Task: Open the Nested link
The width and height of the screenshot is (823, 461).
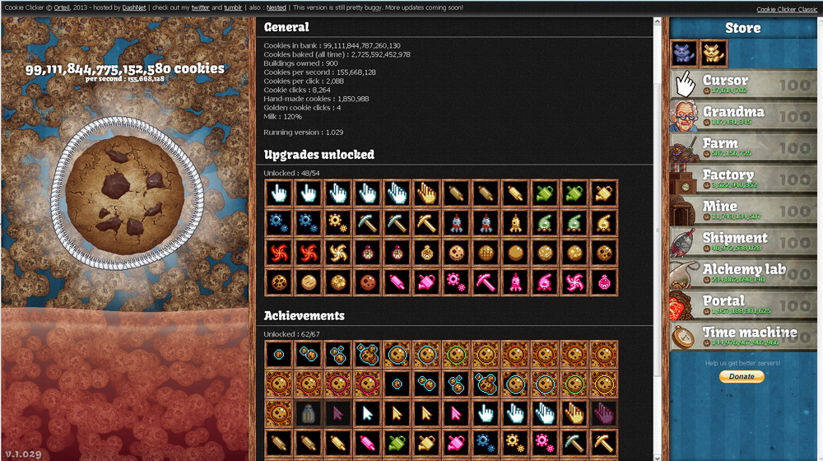Action: click(x=276, y=8)
